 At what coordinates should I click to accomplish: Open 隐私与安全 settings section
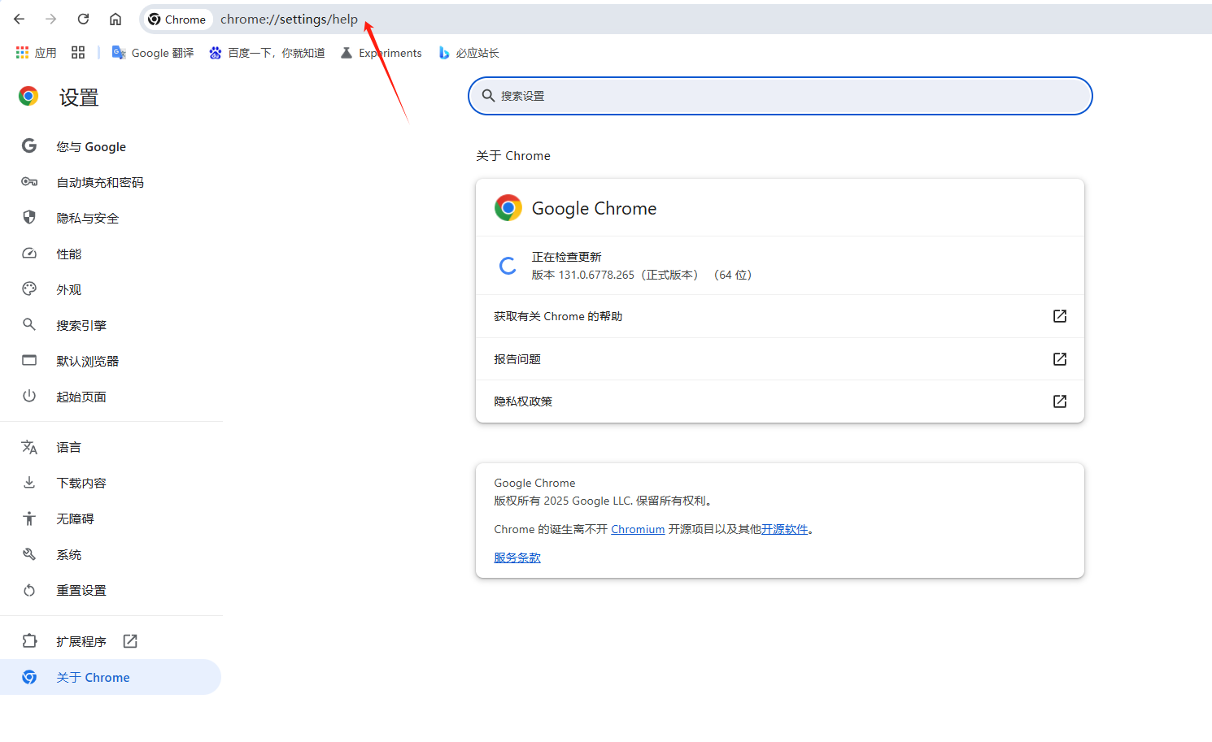111,218
